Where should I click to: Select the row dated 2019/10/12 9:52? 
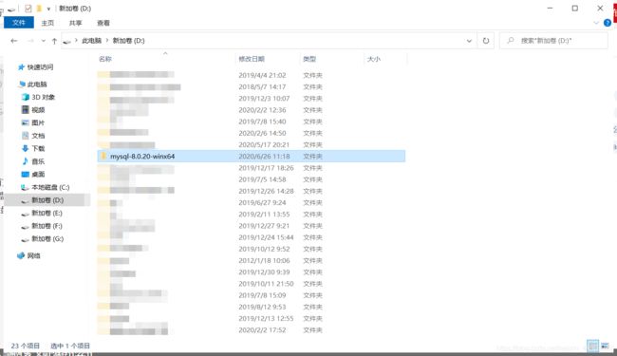click(x=252, y=249)
